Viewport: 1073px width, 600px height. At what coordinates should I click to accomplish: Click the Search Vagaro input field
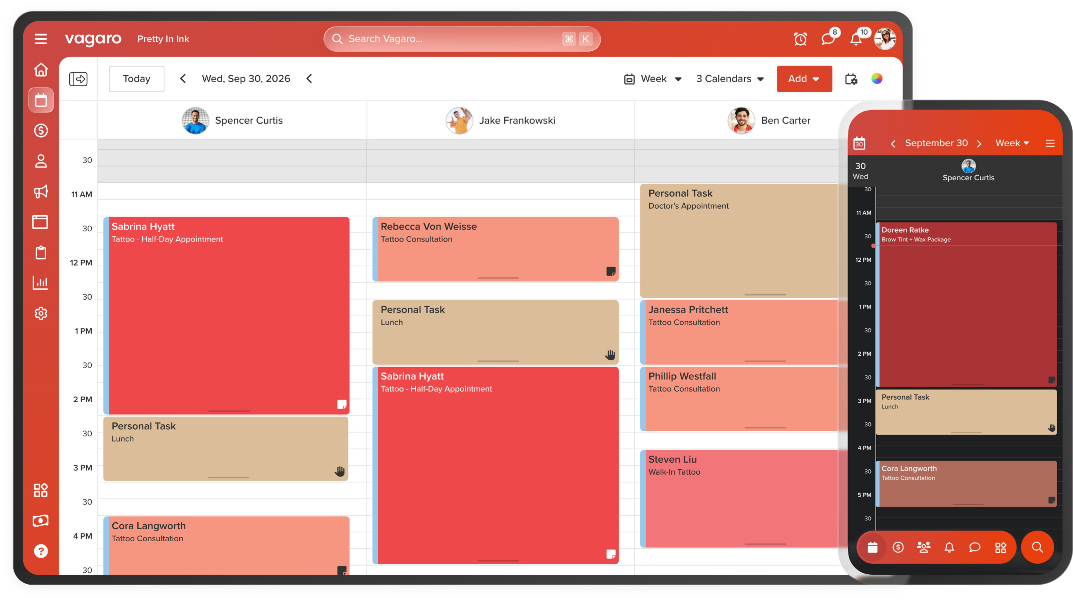click(462, 39)
